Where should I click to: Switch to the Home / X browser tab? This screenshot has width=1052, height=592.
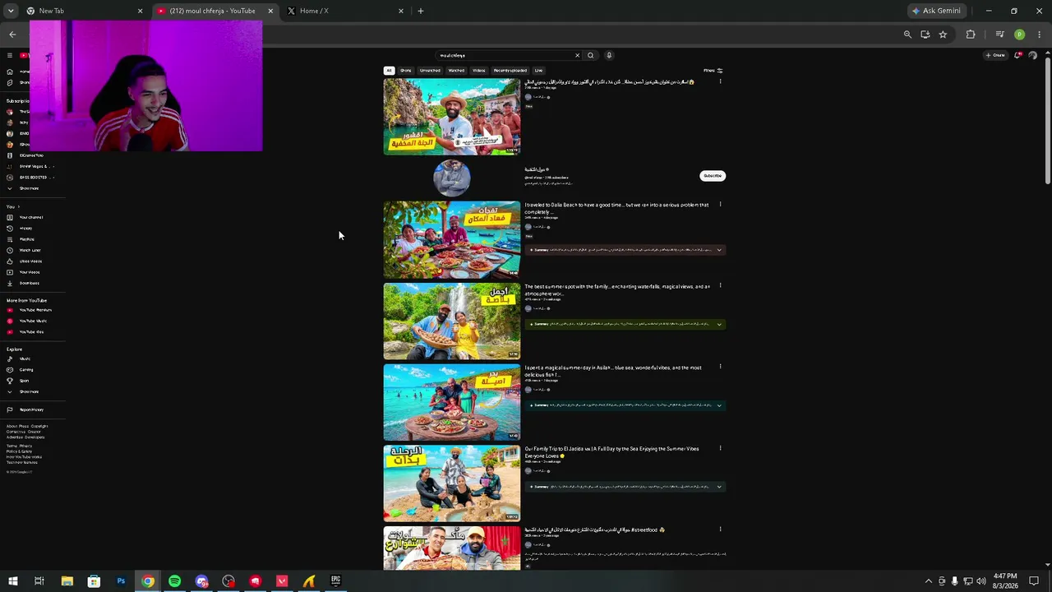pos(344,11)
